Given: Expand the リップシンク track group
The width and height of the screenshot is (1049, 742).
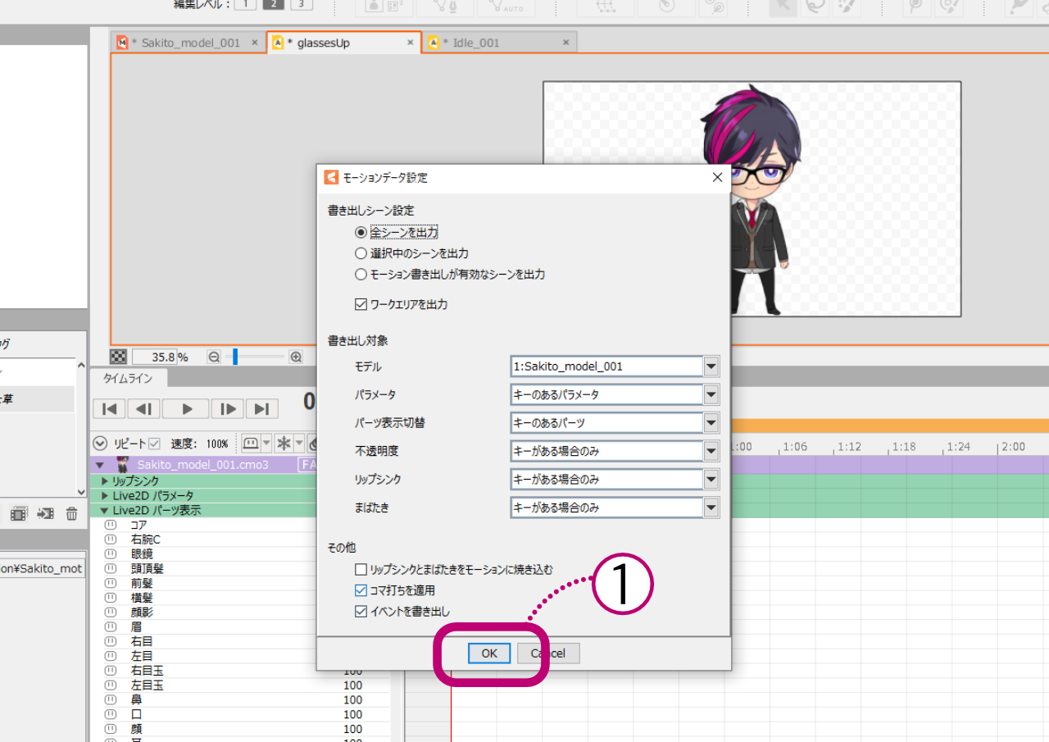Looking at the screenshot, I should [x=105, y=481].
